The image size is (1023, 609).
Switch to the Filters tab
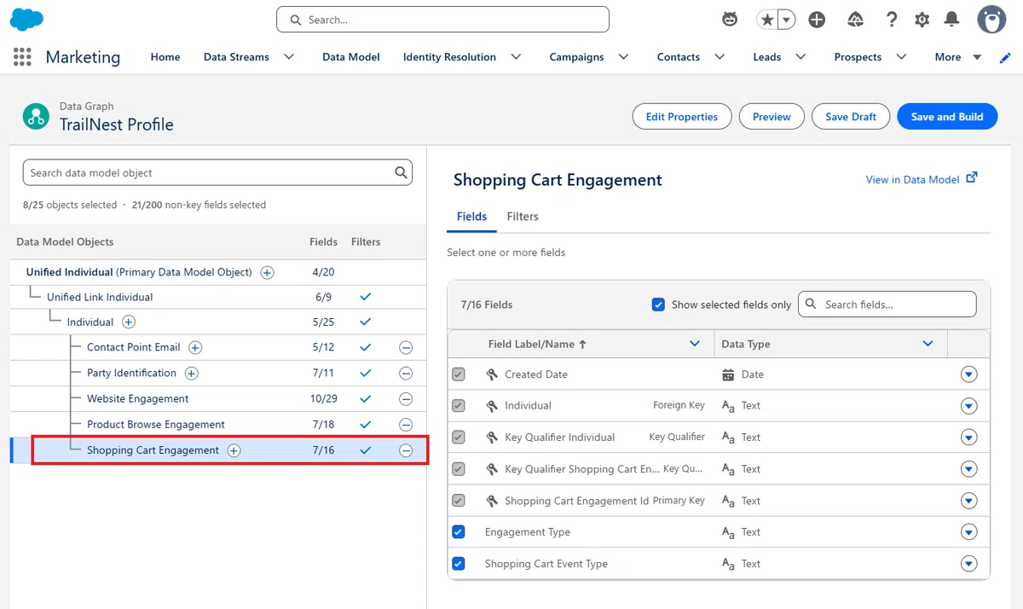pyautogui.click(x=523, y=217)
